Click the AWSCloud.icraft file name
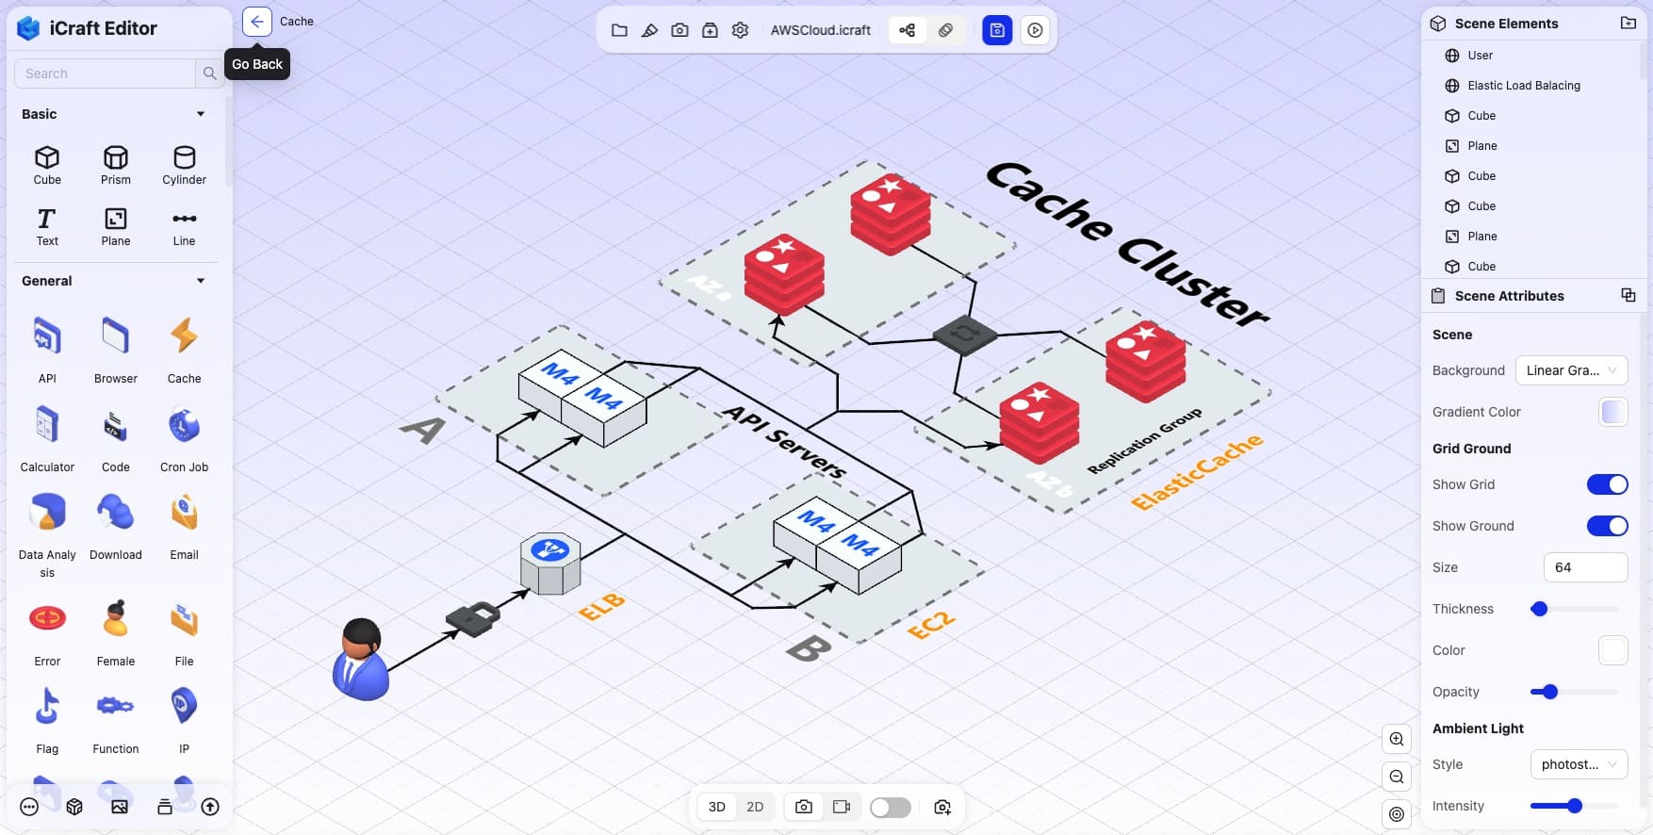 [x=821, y=30]
